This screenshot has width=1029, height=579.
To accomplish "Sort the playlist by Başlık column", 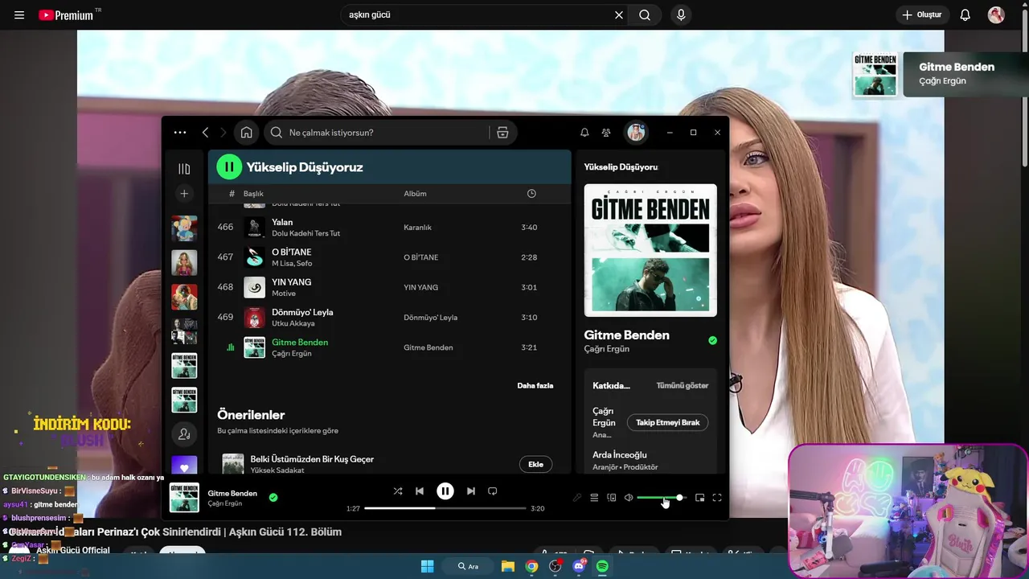I will (253, 194).
